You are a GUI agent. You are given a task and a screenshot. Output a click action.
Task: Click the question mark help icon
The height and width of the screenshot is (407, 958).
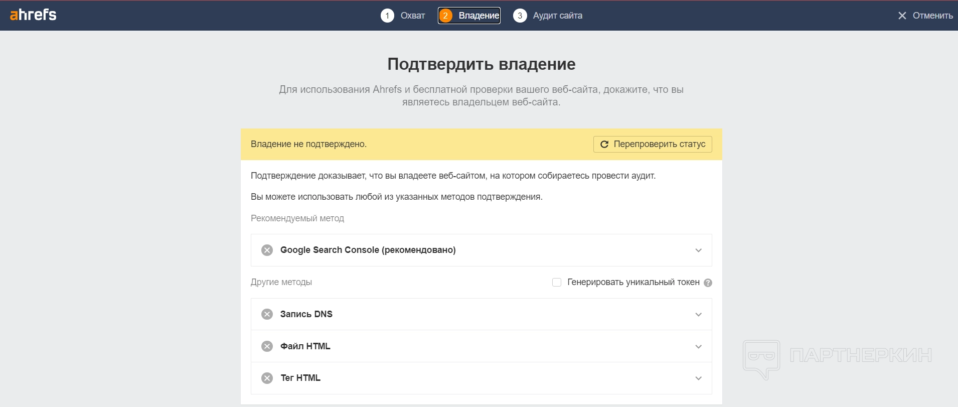(x=708, y=283)
